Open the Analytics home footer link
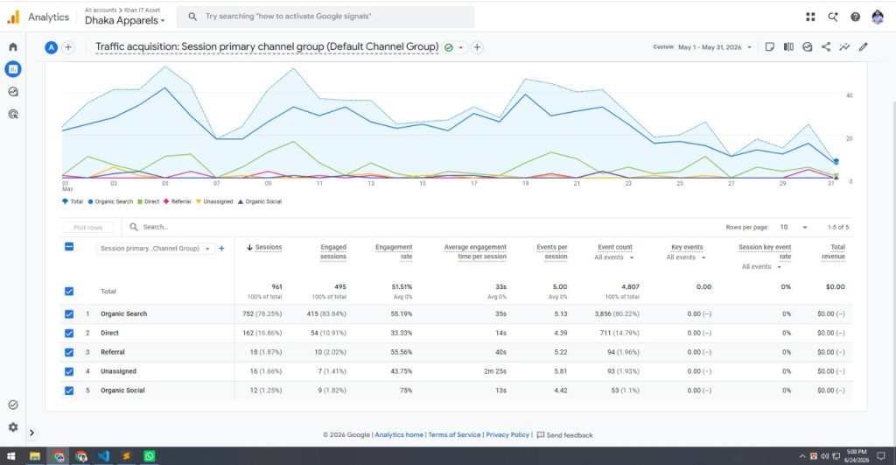Image resolution: width=896 pixels, height=465 pixels. tap(399, 434)
